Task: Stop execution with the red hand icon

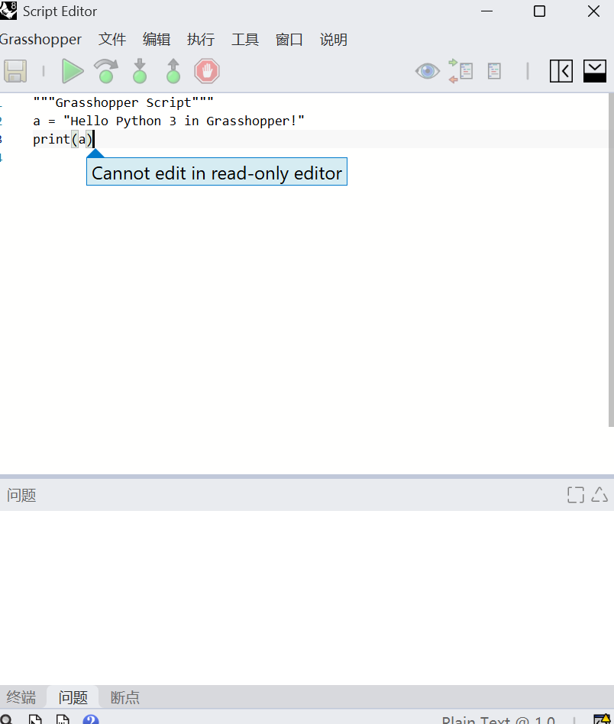Action: (x=207, y=72)
